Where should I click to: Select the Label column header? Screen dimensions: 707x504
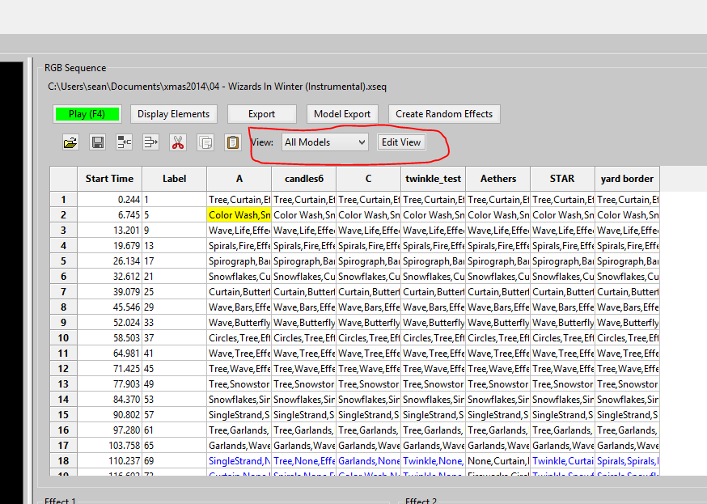[175, 179]
